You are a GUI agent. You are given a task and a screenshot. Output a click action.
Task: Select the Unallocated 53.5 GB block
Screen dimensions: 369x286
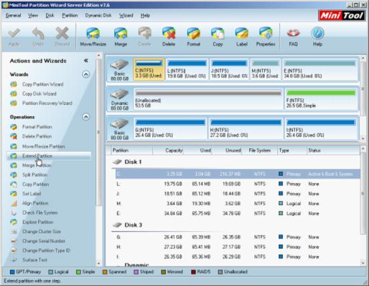[209, 99]
